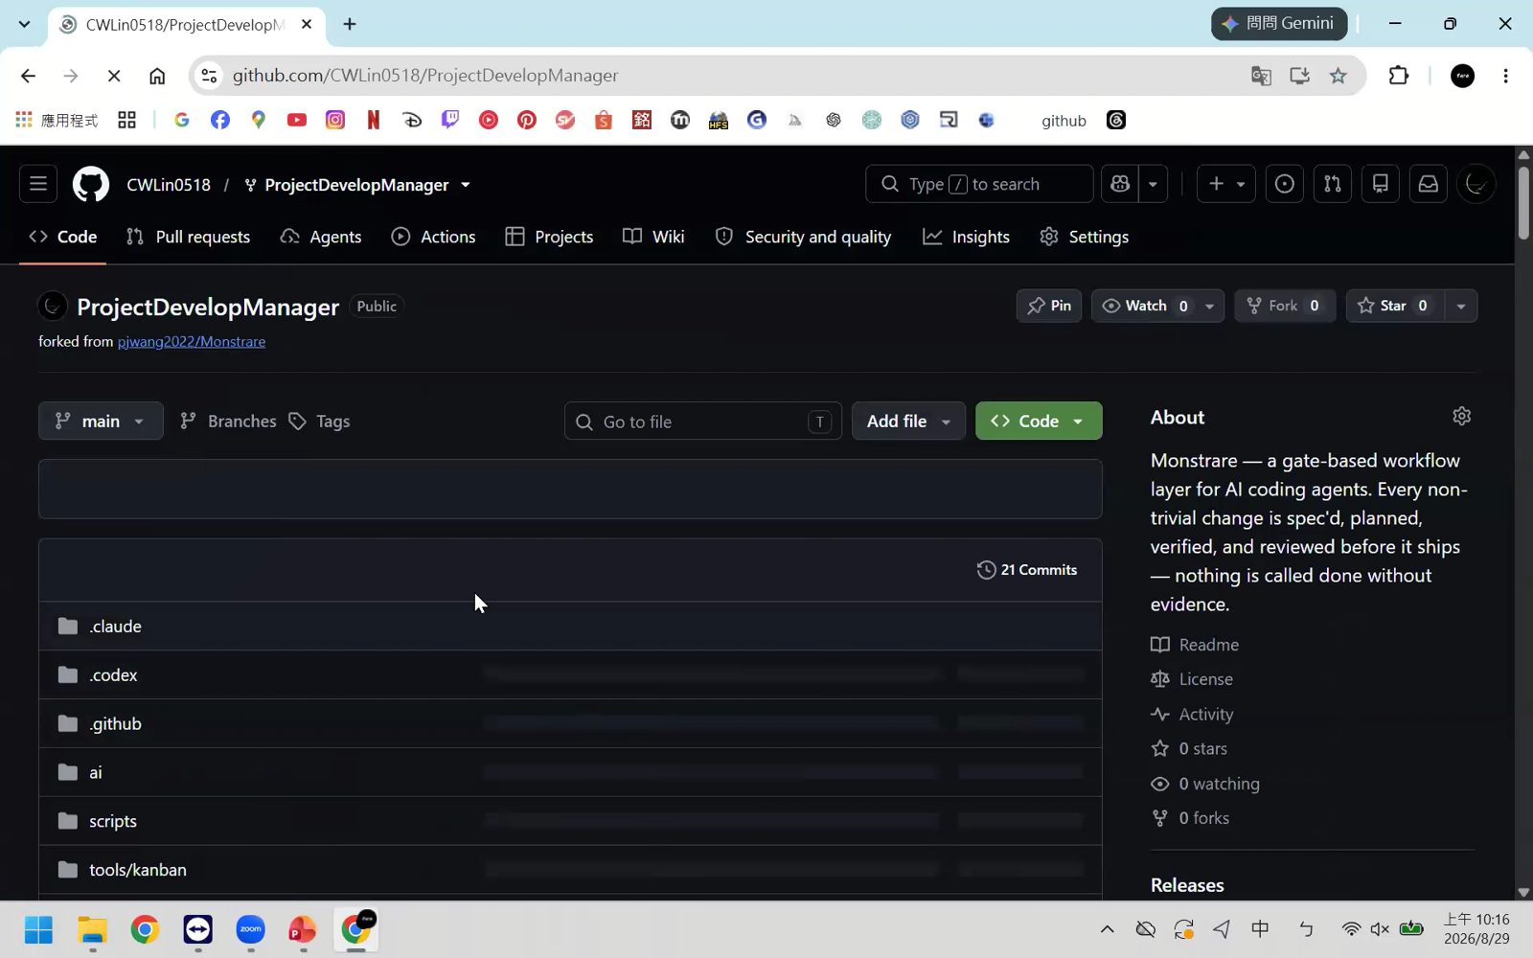
Task: Switch to the Code tab
Action: tap(63, 237)
